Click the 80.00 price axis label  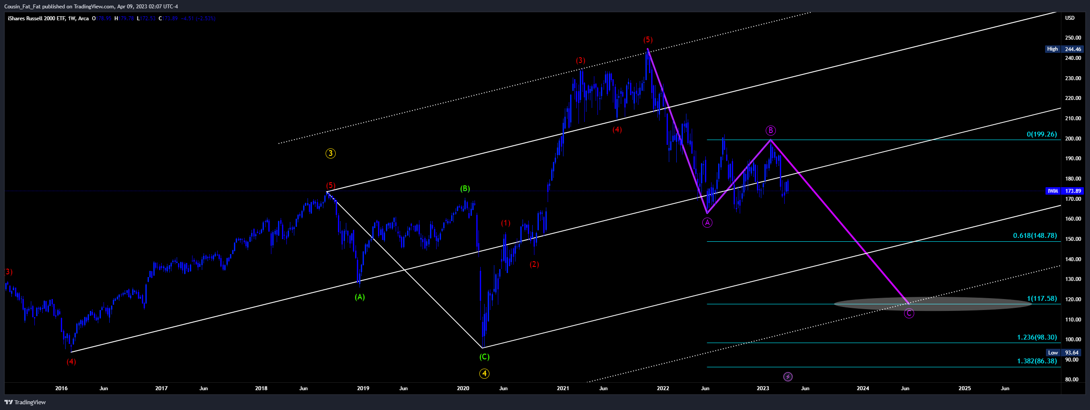click(x=1073, y=380)
